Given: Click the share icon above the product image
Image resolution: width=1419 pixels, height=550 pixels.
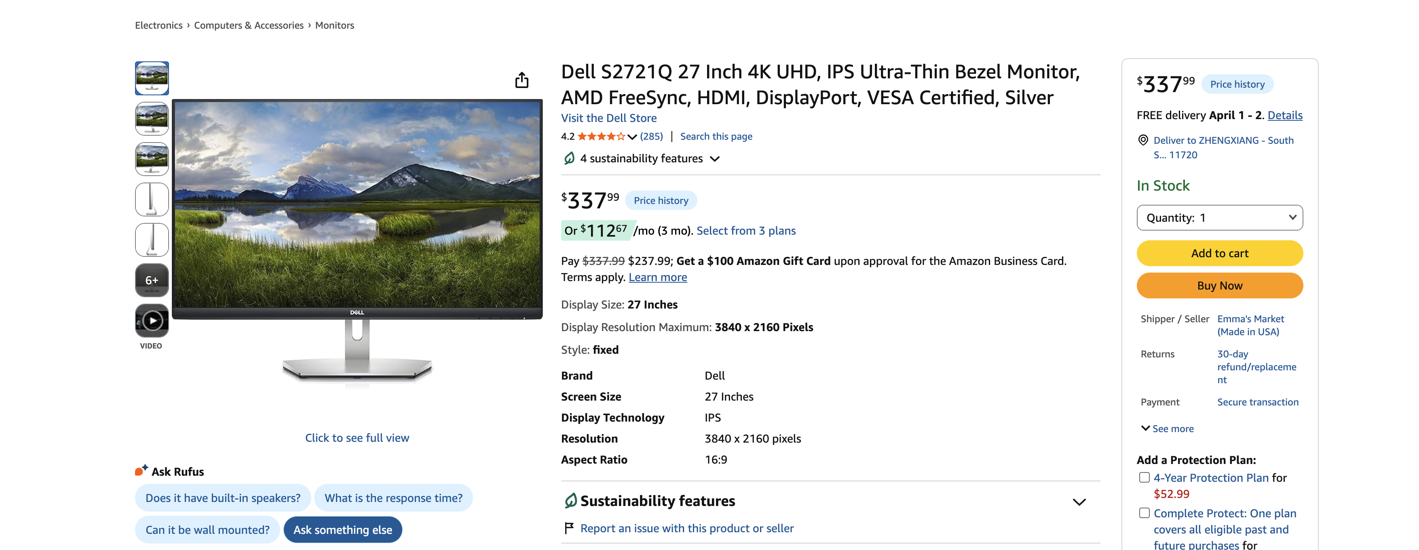Looking at the screenshot, I should coord(522,80).
